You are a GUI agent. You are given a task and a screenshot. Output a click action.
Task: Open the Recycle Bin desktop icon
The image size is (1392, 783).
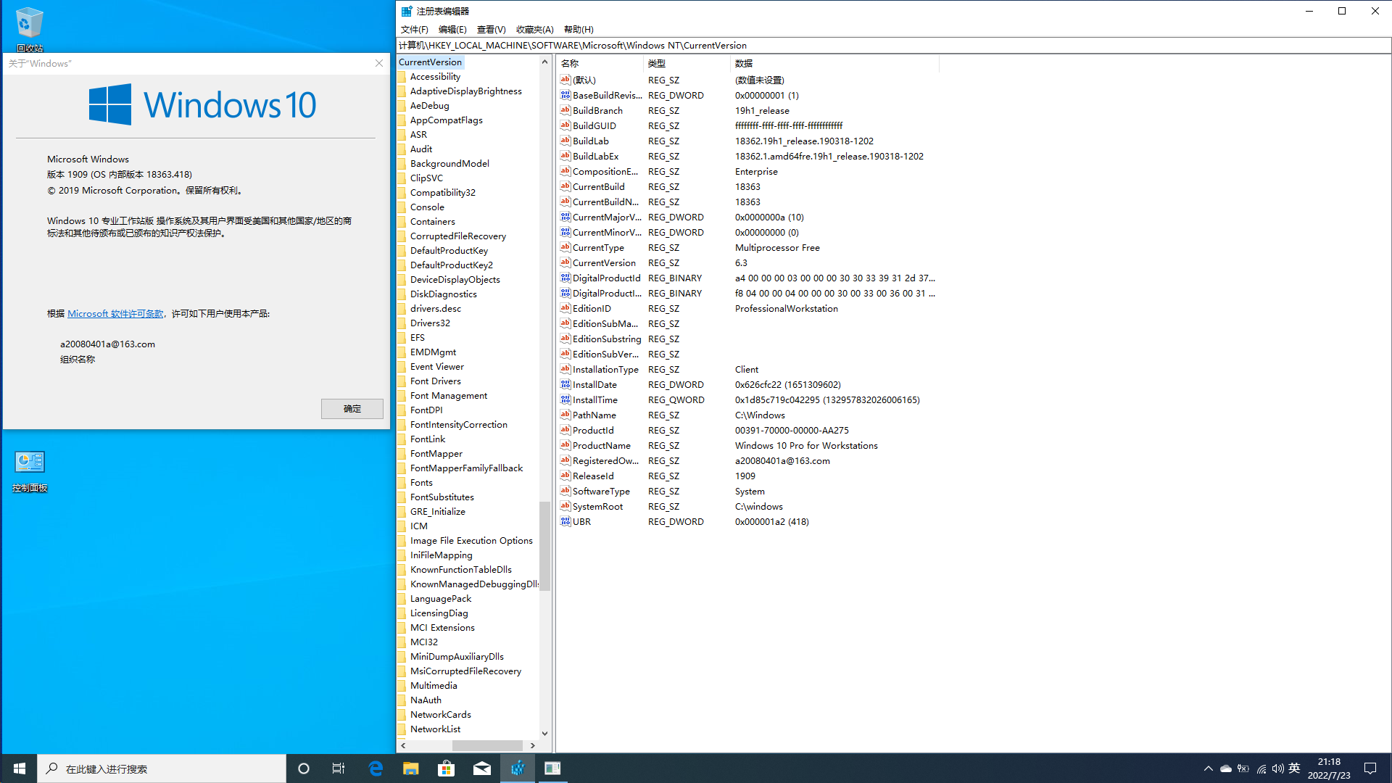click(x=29, y=29)
